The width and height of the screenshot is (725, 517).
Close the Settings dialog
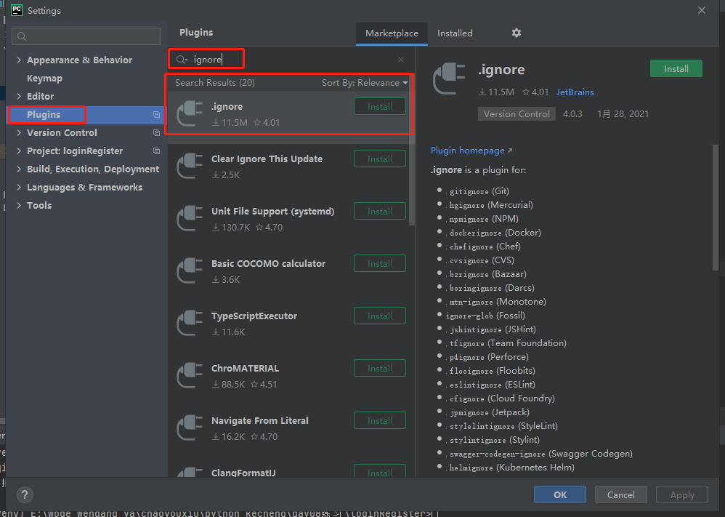tap(702, 10)
